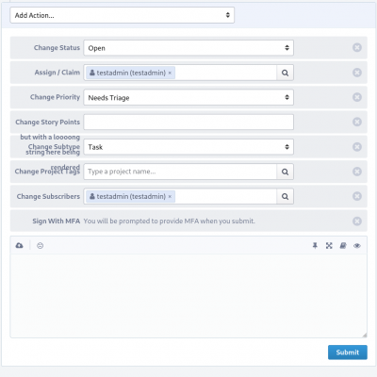This screenshot has height=377, width=377.
Task: Open the Add Action dropdown
Action: 123,15
